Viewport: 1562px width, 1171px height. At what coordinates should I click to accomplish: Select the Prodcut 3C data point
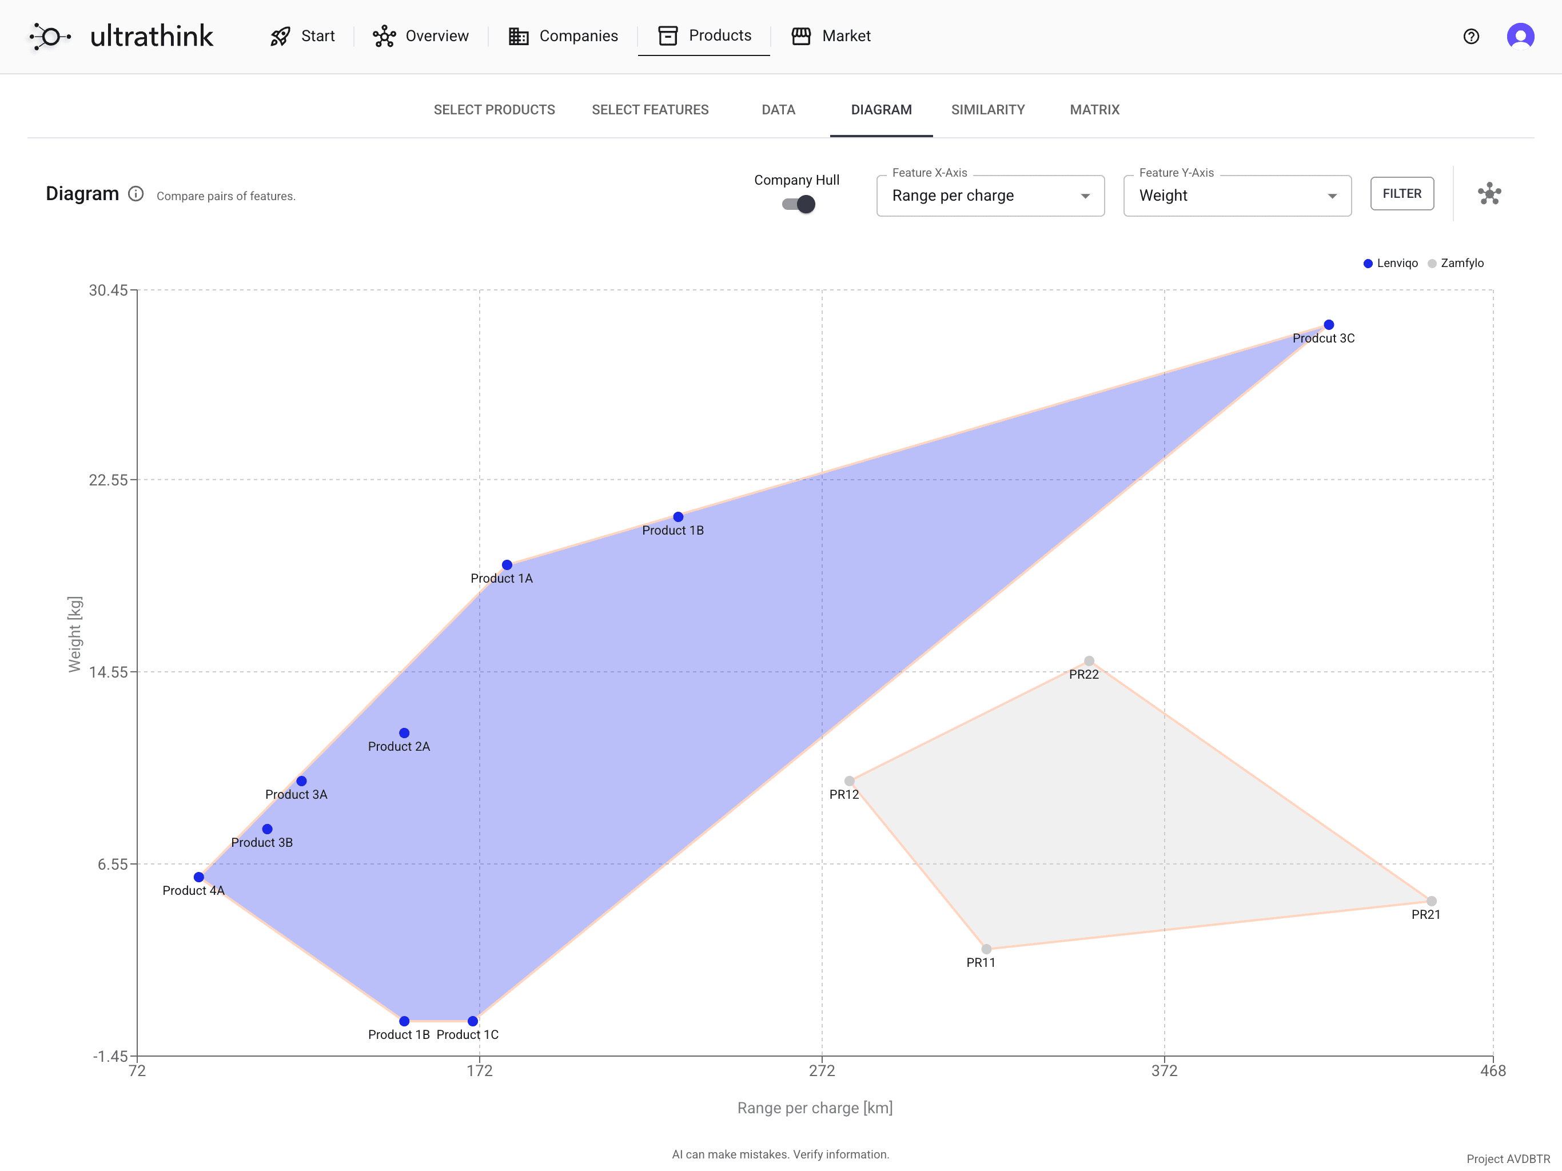pos(1329,324)
